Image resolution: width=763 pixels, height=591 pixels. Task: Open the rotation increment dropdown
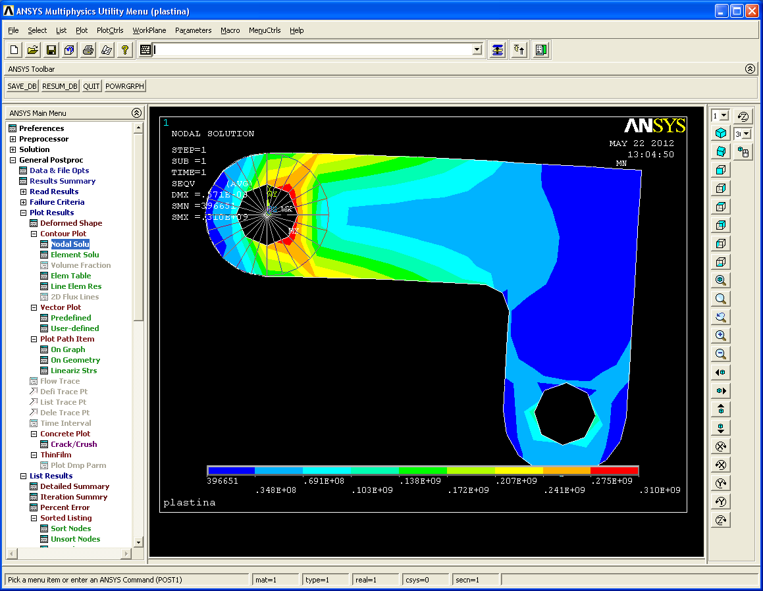[747, 134]
